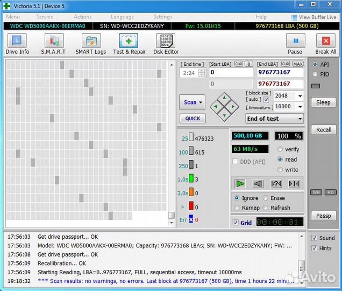Open the Language menu

pos(122,17)
